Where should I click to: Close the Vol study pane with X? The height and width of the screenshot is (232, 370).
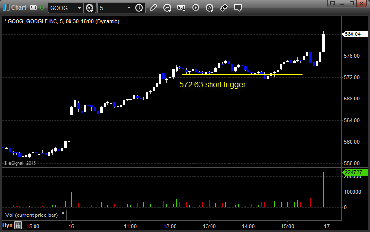63,213
